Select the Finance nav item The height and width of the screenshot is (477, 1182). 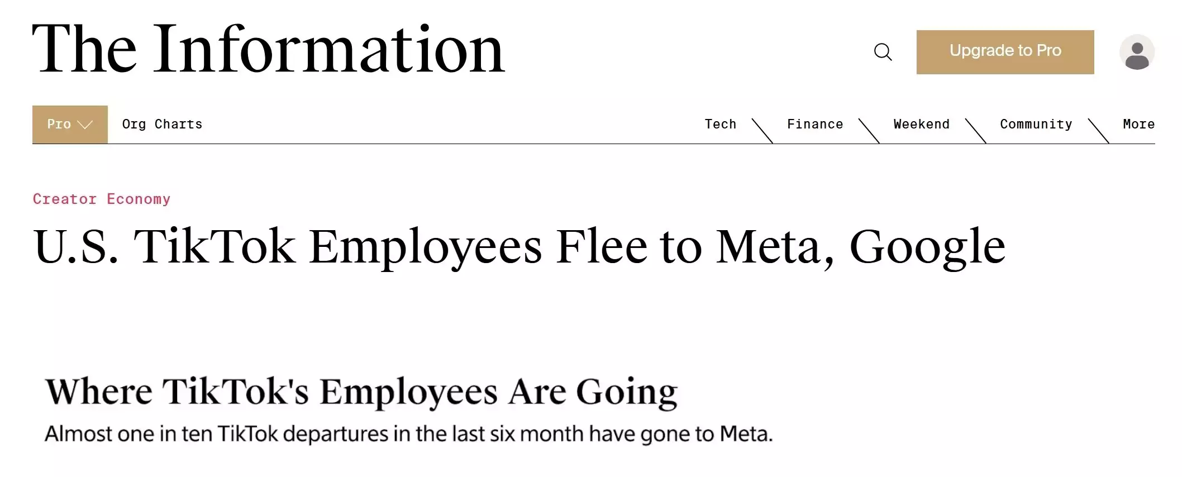[x=814, y=124]
